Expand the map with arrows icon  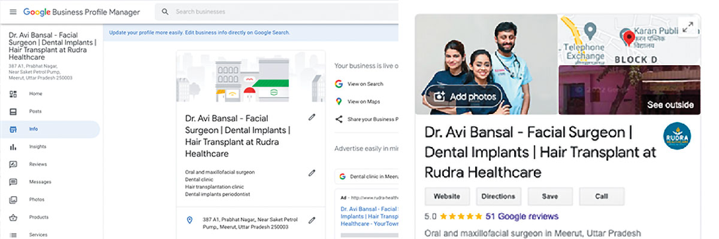tap(688, 27)
